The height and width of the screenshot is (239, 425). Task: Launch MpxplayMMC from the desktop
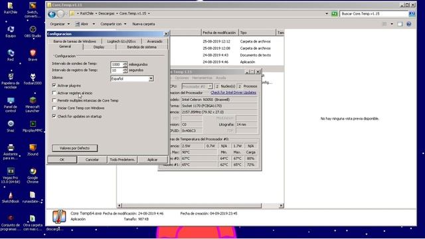[x=33, y=126]
